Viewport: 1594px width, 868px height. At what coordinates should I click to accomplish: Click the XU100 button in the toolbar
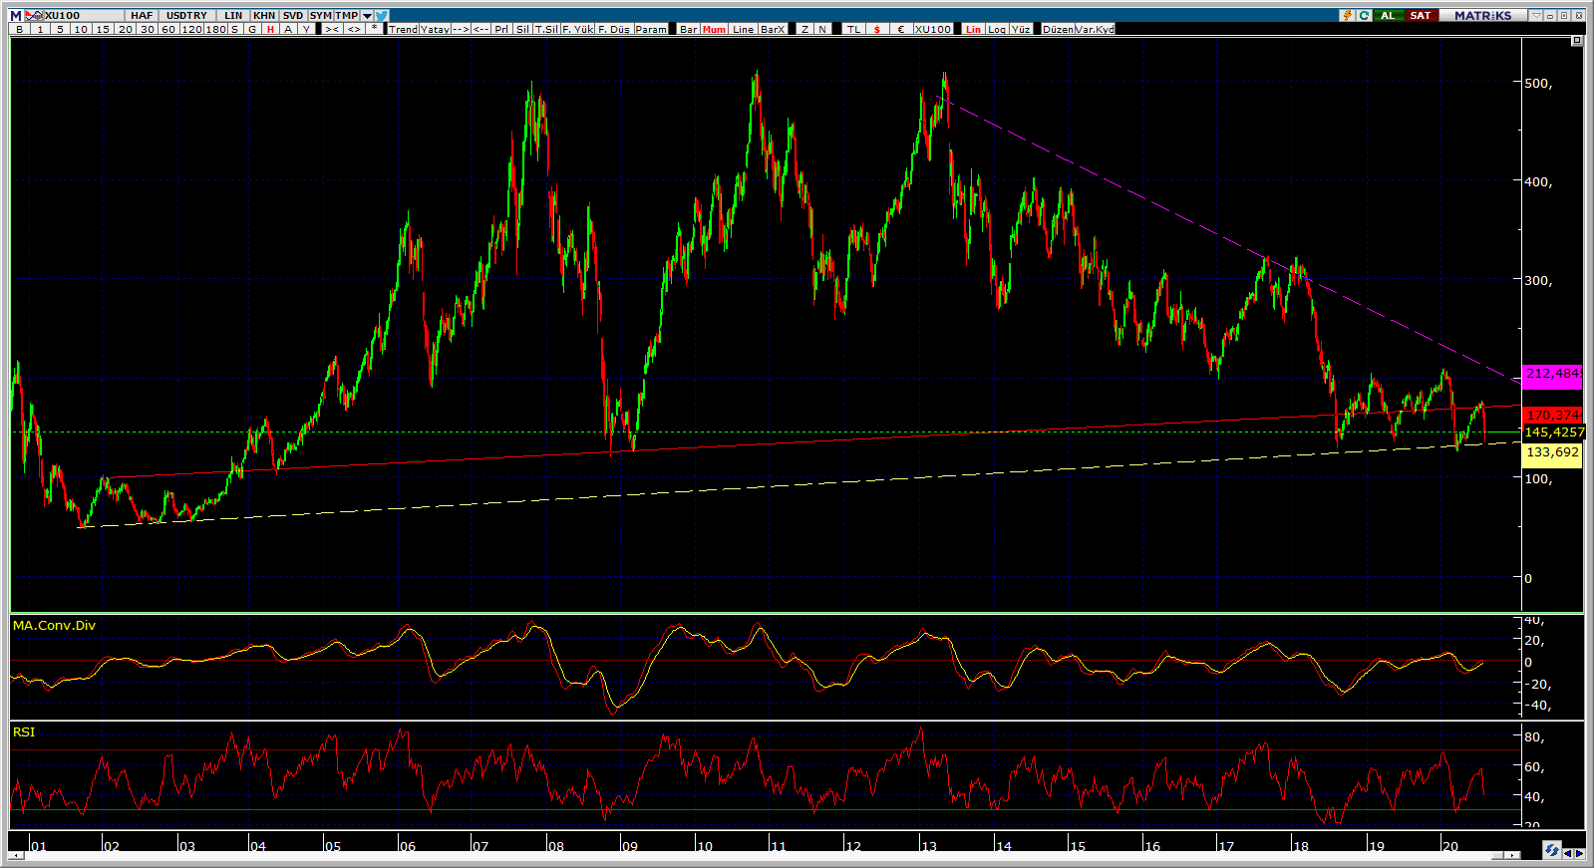[x=933, y=29]
